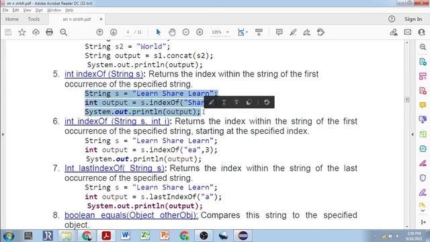The height and width of the screenshot is (242, 430).
Task: Switch to the Home tab
Action: tap(12, 19)
